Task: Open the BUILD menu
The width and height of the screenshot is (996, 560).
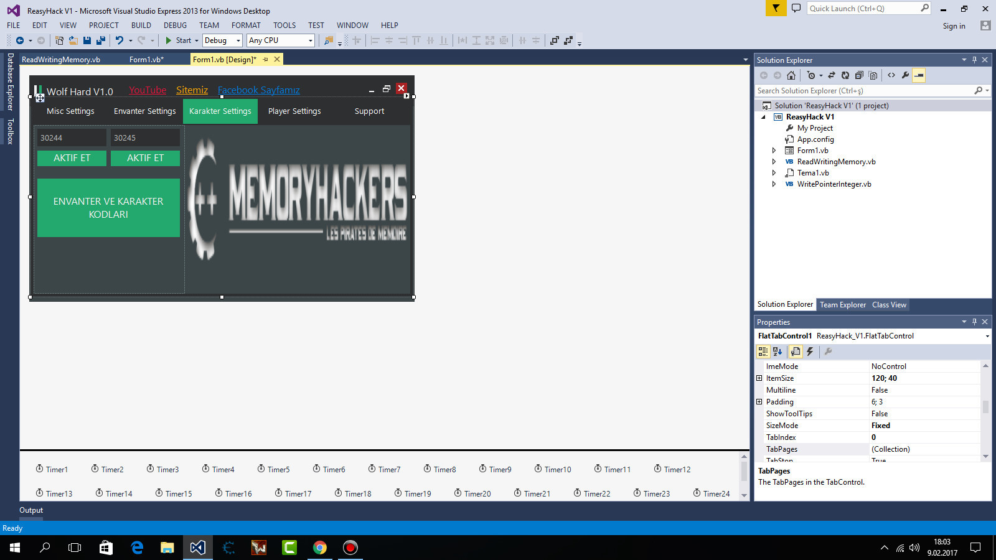Action: (x=141, y=26)
